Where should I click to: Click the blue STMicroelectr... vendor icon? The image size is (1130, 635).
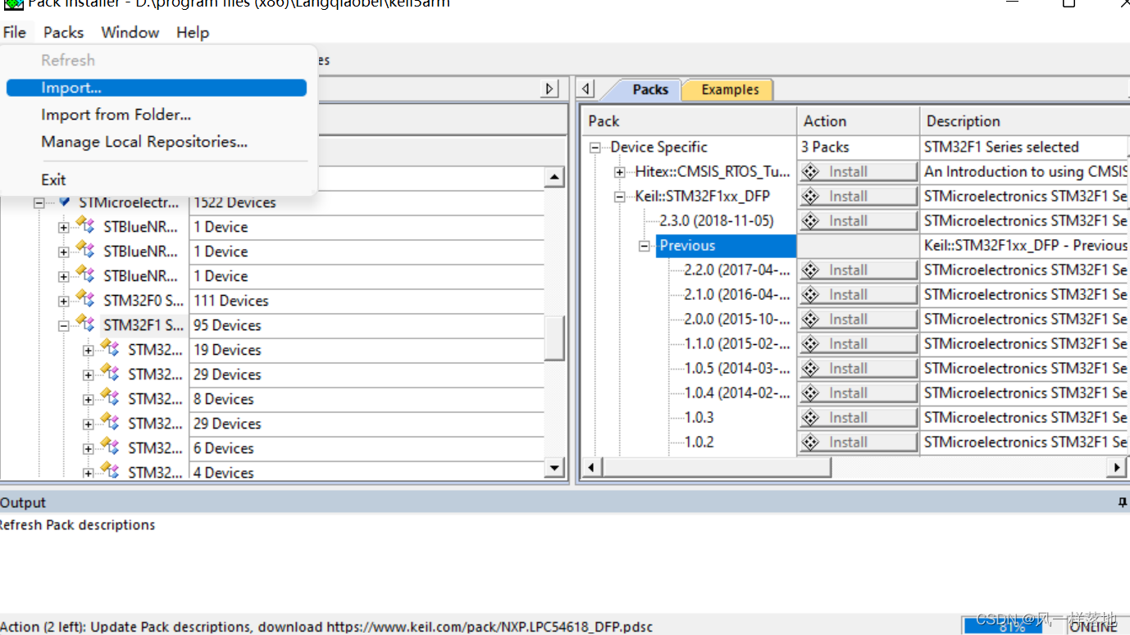tap(65, 202)
